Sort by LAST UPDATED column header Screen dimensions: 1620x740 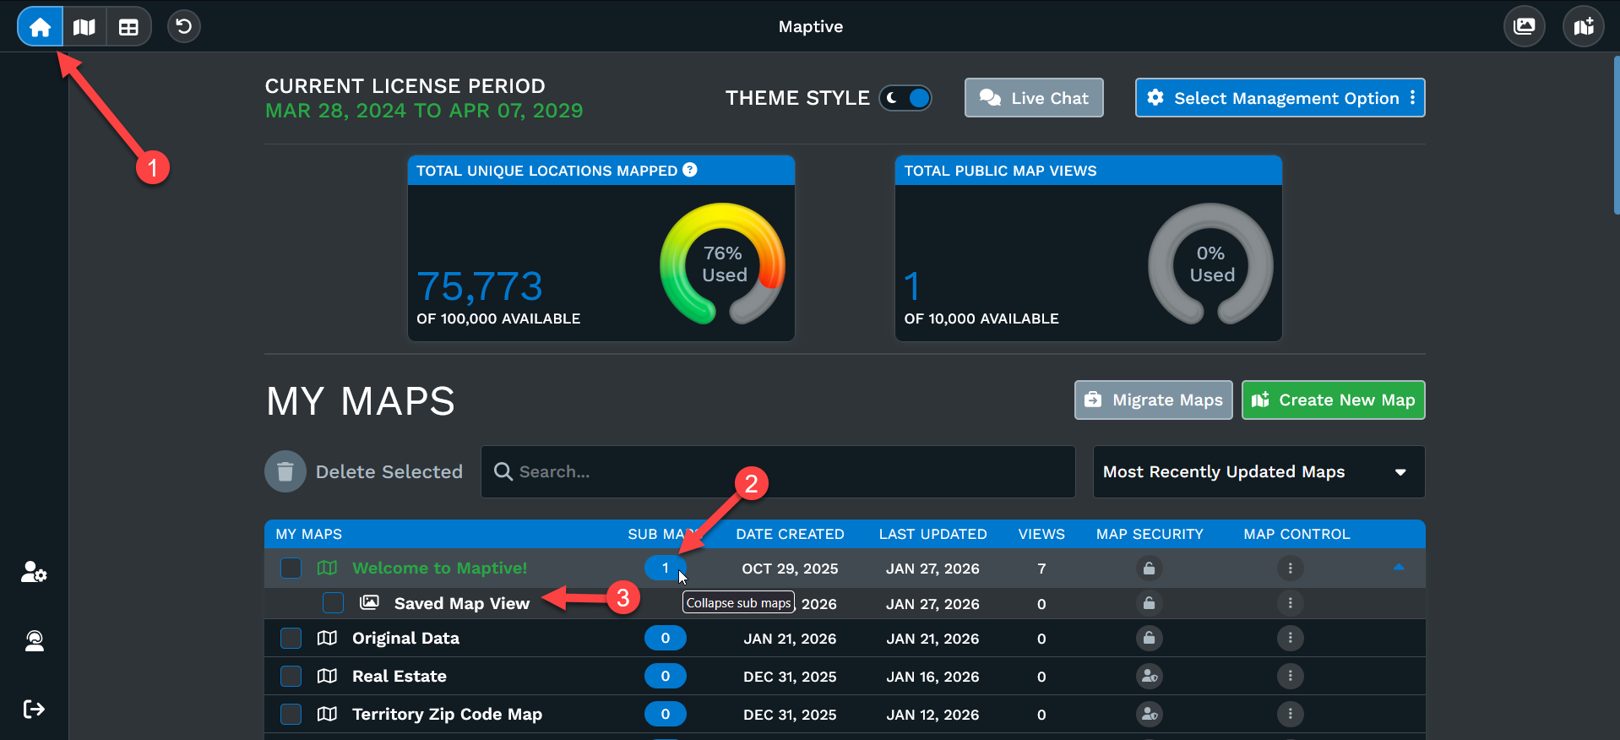932,534
